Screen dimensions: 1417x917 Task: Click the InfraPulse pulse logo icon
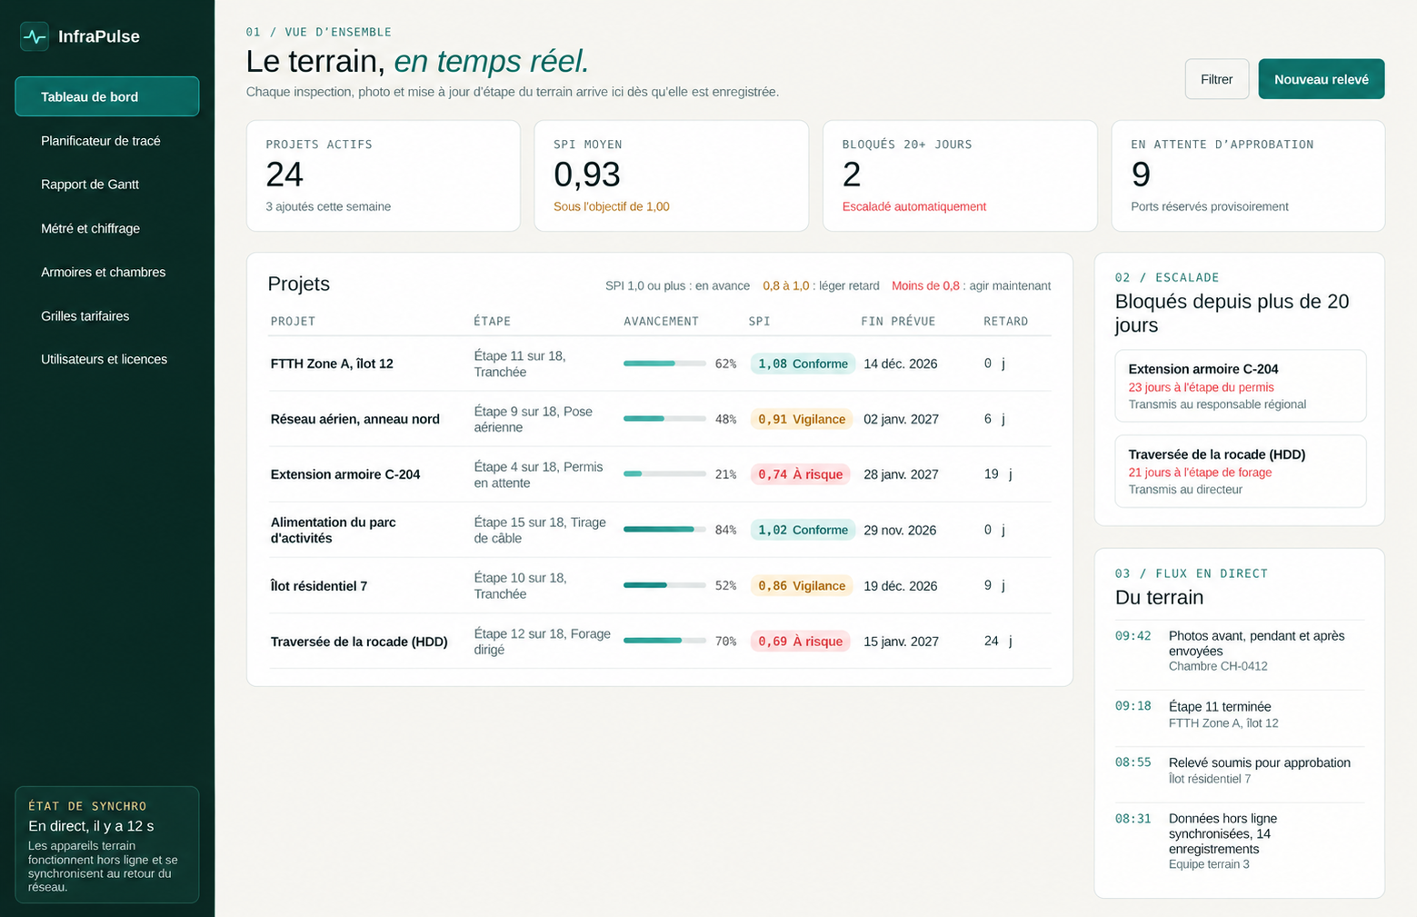35,36
